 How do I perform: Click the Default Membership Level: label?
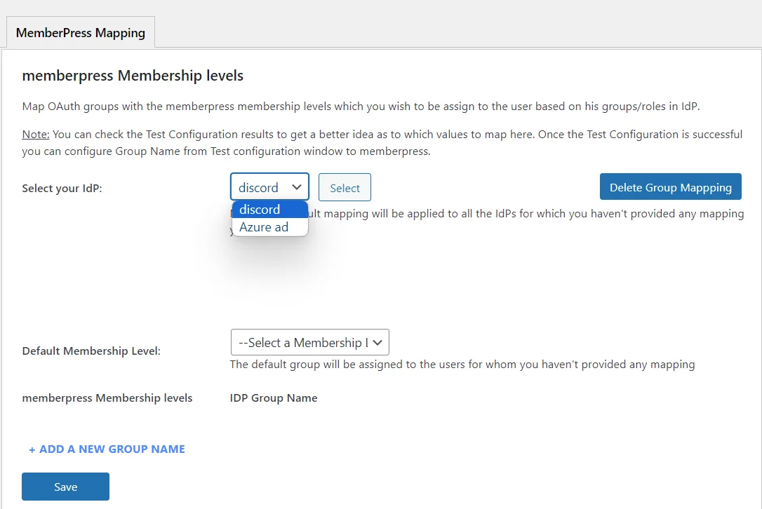click(x=91, y=351)
